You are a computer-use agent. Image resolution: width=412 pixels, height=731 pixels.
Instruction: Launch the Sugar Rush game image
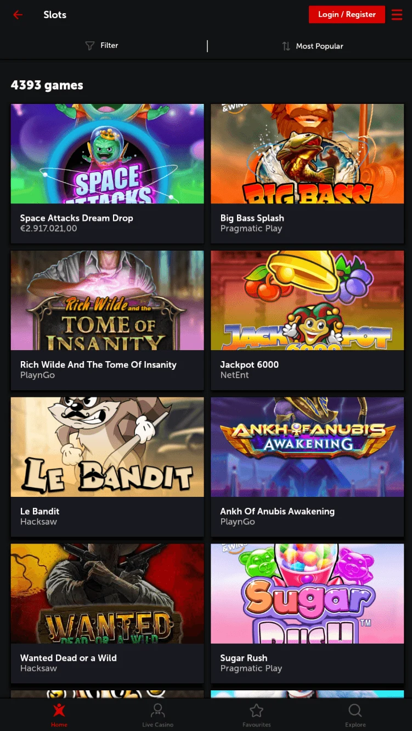point(308,594)
